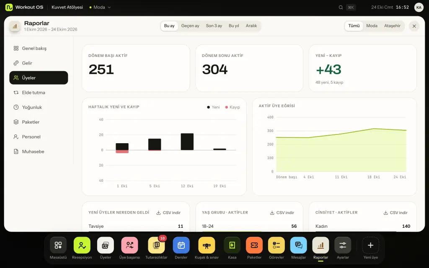
Task: Open the Dersler calendar icon
Action: click(181, 245)
